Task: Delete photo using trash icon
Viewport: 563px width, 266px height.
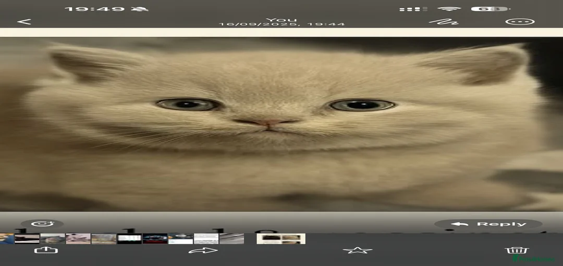Action: (x=509, y=251)
